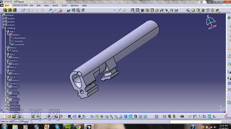Select the Pocket tool
The width and height of the screenshot is (231, 129).
tap(137, 10)
